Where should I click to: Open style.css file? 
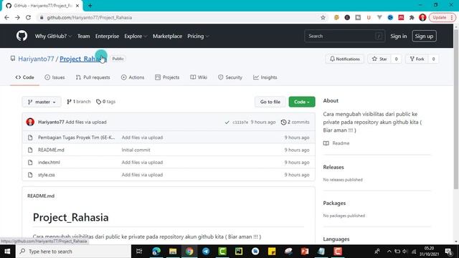pyautogui.click(x=46, y=175)
